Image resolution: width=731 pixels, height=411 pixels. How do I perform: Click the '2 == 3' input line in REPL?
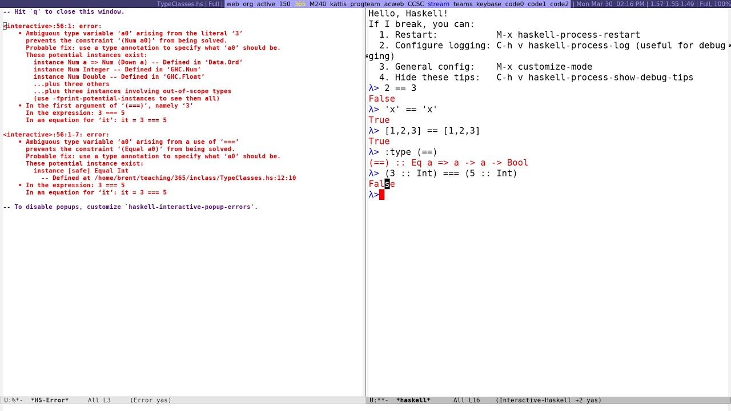click(400, 88)
